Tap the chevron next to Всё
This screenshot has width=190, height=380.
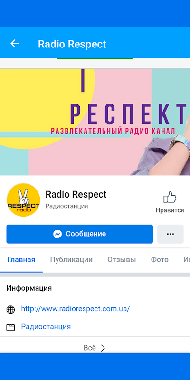103,348
